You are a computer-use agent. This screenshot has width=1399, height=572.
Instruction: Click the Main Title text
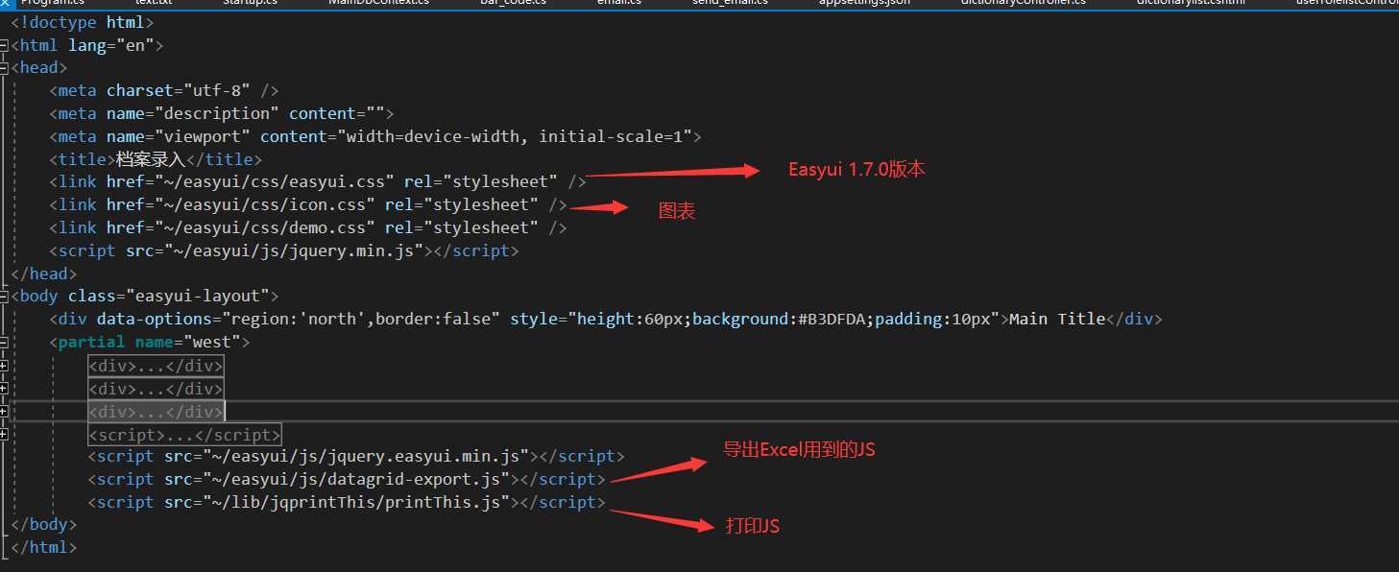[x=1058, y=320]
